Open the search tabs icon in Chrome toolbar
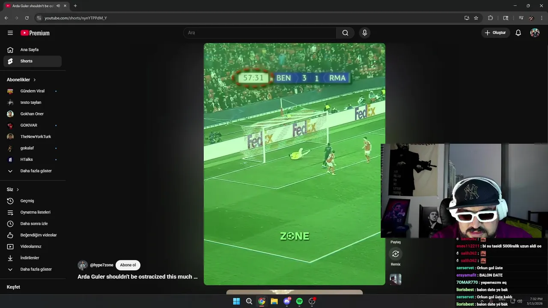 [x=506, y=18]
